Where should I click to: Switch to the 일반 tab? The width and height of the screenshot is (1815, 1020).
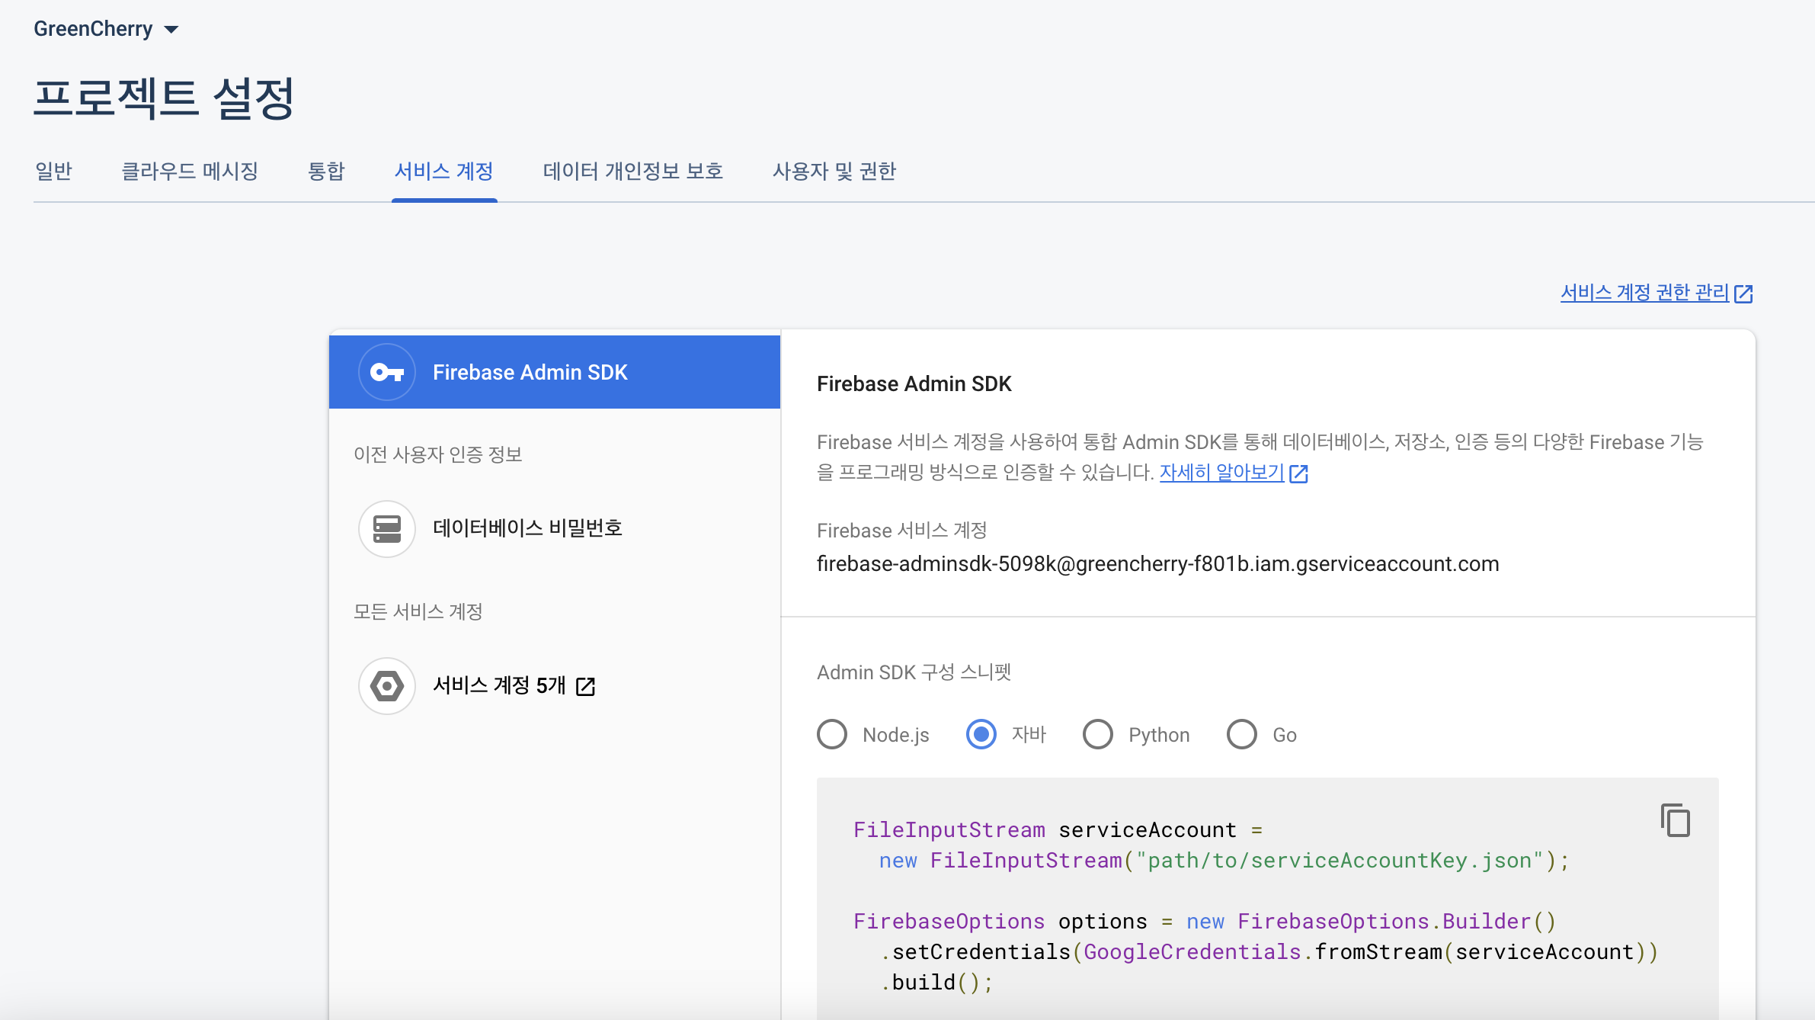(53, 171)
